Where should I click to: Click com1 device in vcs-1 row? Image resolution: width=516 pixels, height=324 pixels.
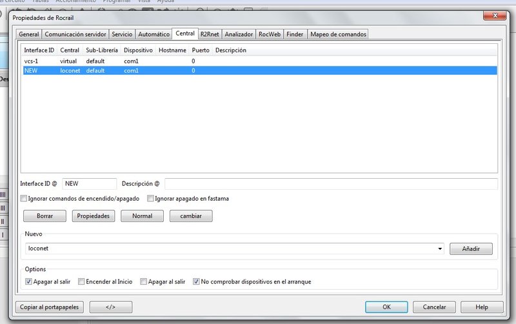(131, 61)
